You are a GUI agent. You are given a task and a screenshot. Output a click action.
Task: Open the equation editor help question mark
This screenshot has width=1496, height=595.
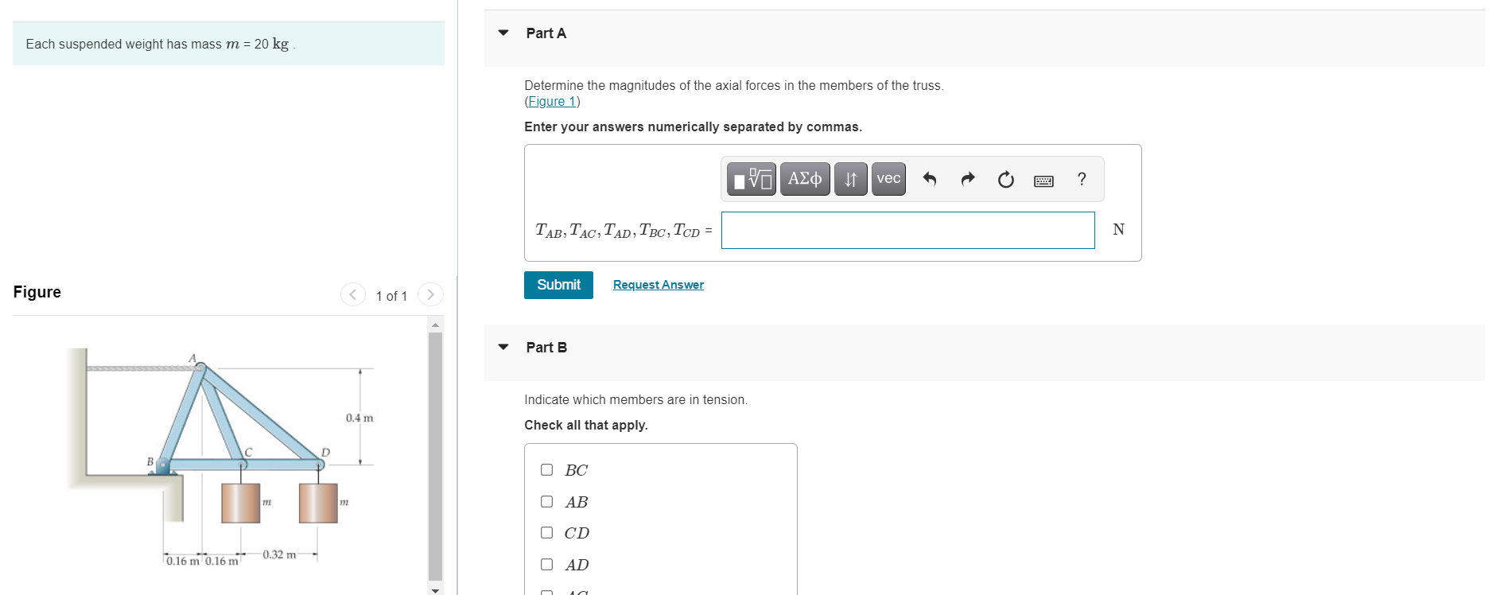pos(1082,179)
